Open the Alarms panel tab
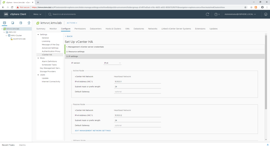This screenshot has width=270, height=147. pos(22,145)
